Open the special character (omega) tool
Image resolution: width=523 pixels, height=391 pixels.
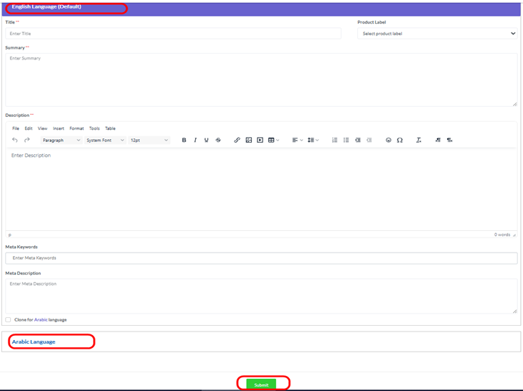point(400,141)
